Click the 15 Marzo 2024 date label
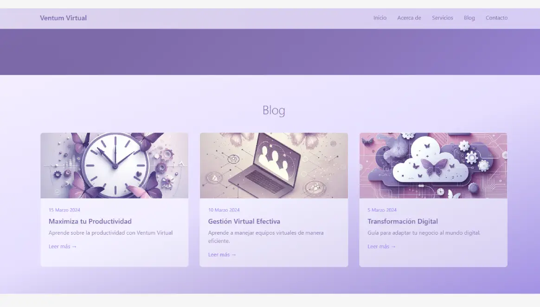 64,210
